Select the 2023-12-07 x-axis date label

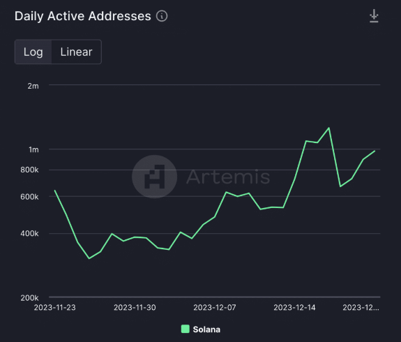click(215, 307)
